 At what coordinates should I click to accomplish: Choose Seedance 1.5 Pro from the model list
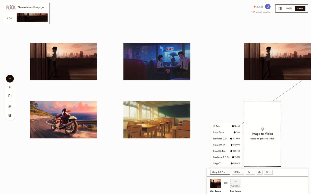226,157
